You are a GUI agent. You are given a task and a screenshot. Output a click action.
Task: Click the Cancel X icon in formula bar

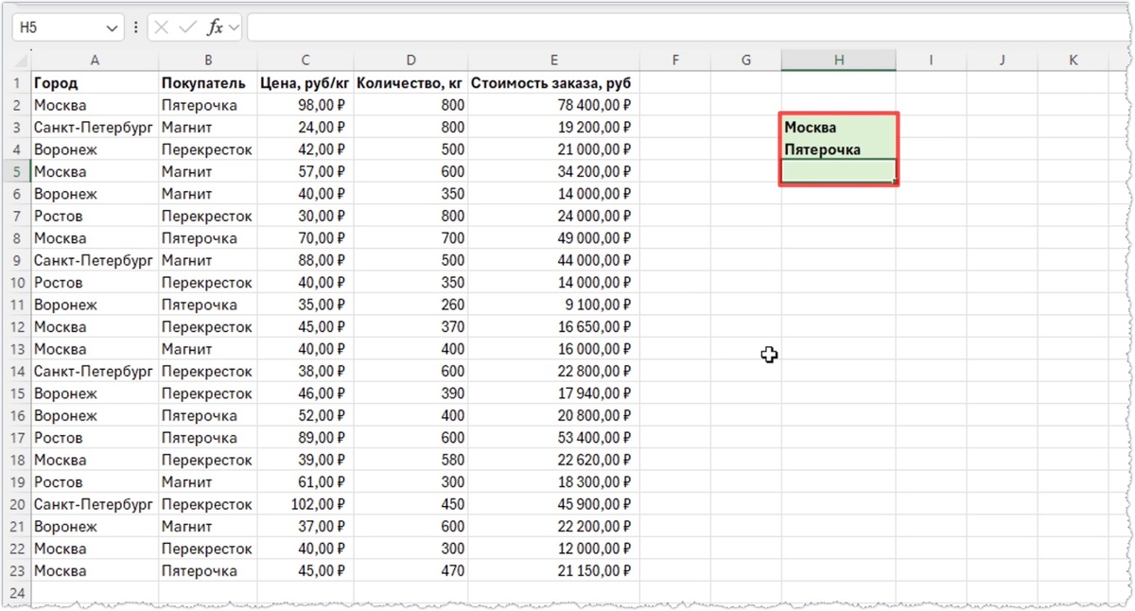(x=162, y=27)
